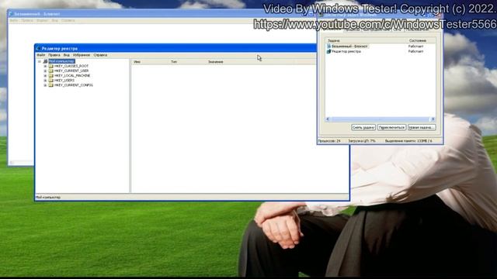Open the Справка menu in Notepad
Viewport: 497px width, 279px height.
(68, 21)
